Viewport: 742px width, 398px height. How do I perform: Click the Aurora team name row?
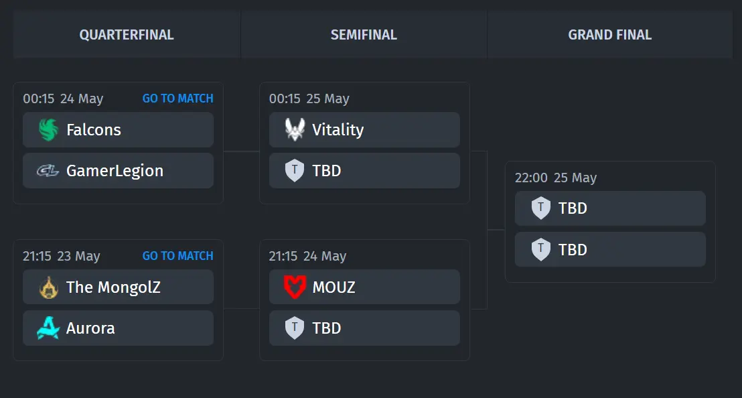pyautogui.click(x=119, y=328)
